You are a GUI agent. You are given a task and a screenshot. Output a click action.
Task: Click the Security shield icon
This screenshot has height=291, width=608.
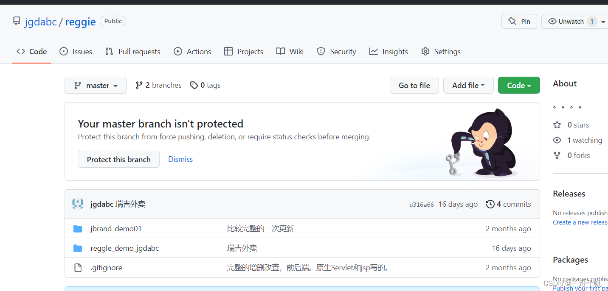[321, 51]
